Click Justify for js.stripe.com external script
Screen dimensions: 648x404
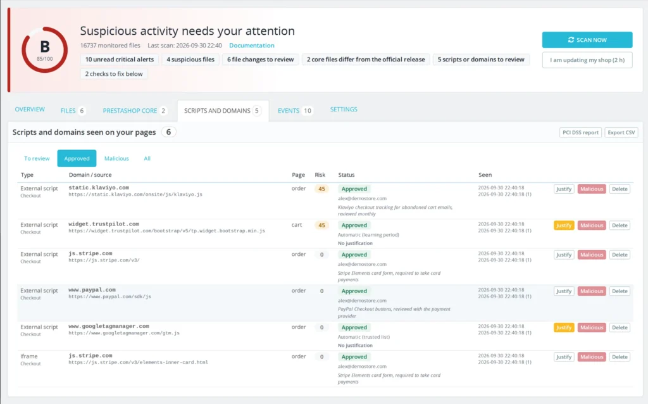tap(564, 255)
